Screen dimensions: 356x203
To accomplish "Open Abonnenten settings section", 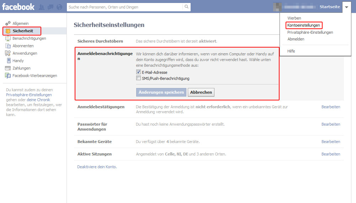I will 23,46.
